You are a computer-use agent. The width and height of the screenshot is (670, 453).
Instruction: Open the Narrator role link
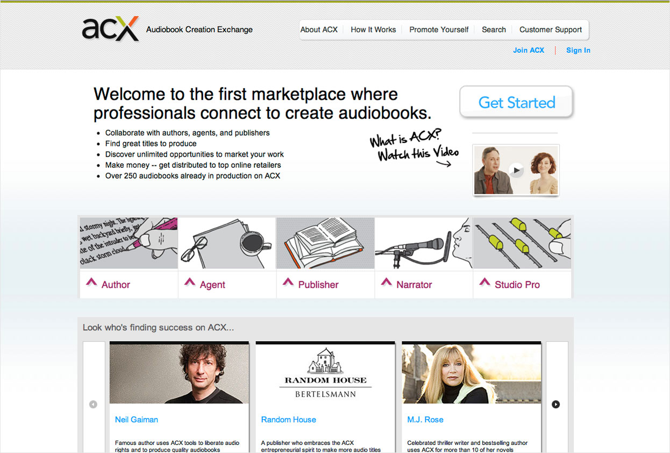tap(414, 285)
